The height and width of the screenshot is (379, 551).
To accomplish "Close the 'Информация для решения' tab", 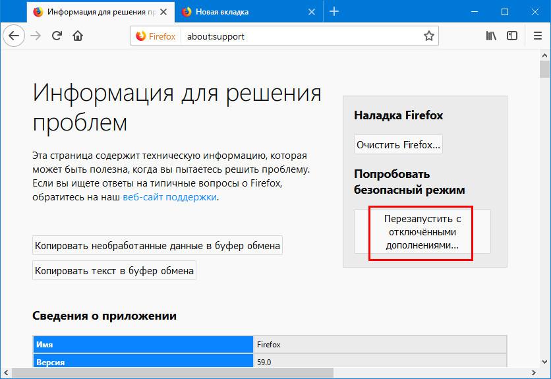I will click(x=163, y=12).
